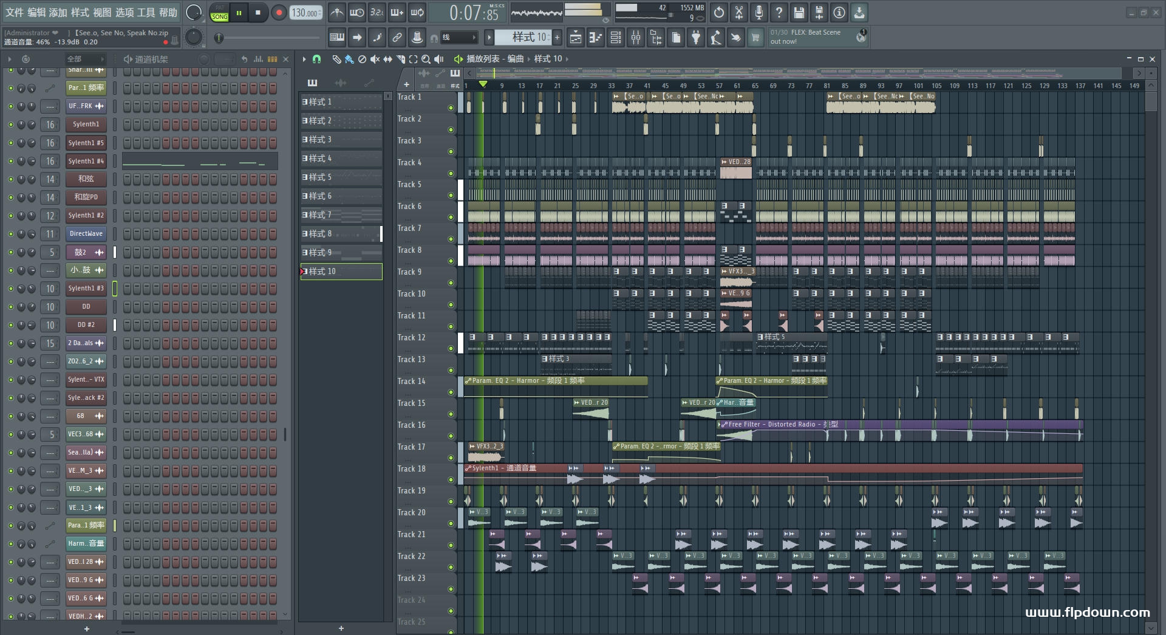The width and height of the screenshot is (1166, 635).
Task: Toggle the PAT/SONG mode switch
Action: coord(219,13)
